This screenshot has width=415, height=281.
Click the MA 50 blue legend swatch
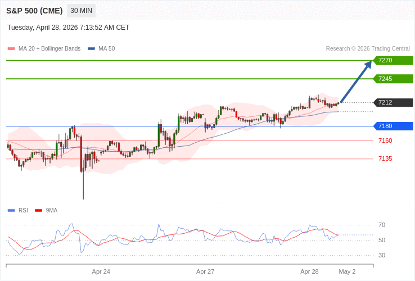point(91,49)
